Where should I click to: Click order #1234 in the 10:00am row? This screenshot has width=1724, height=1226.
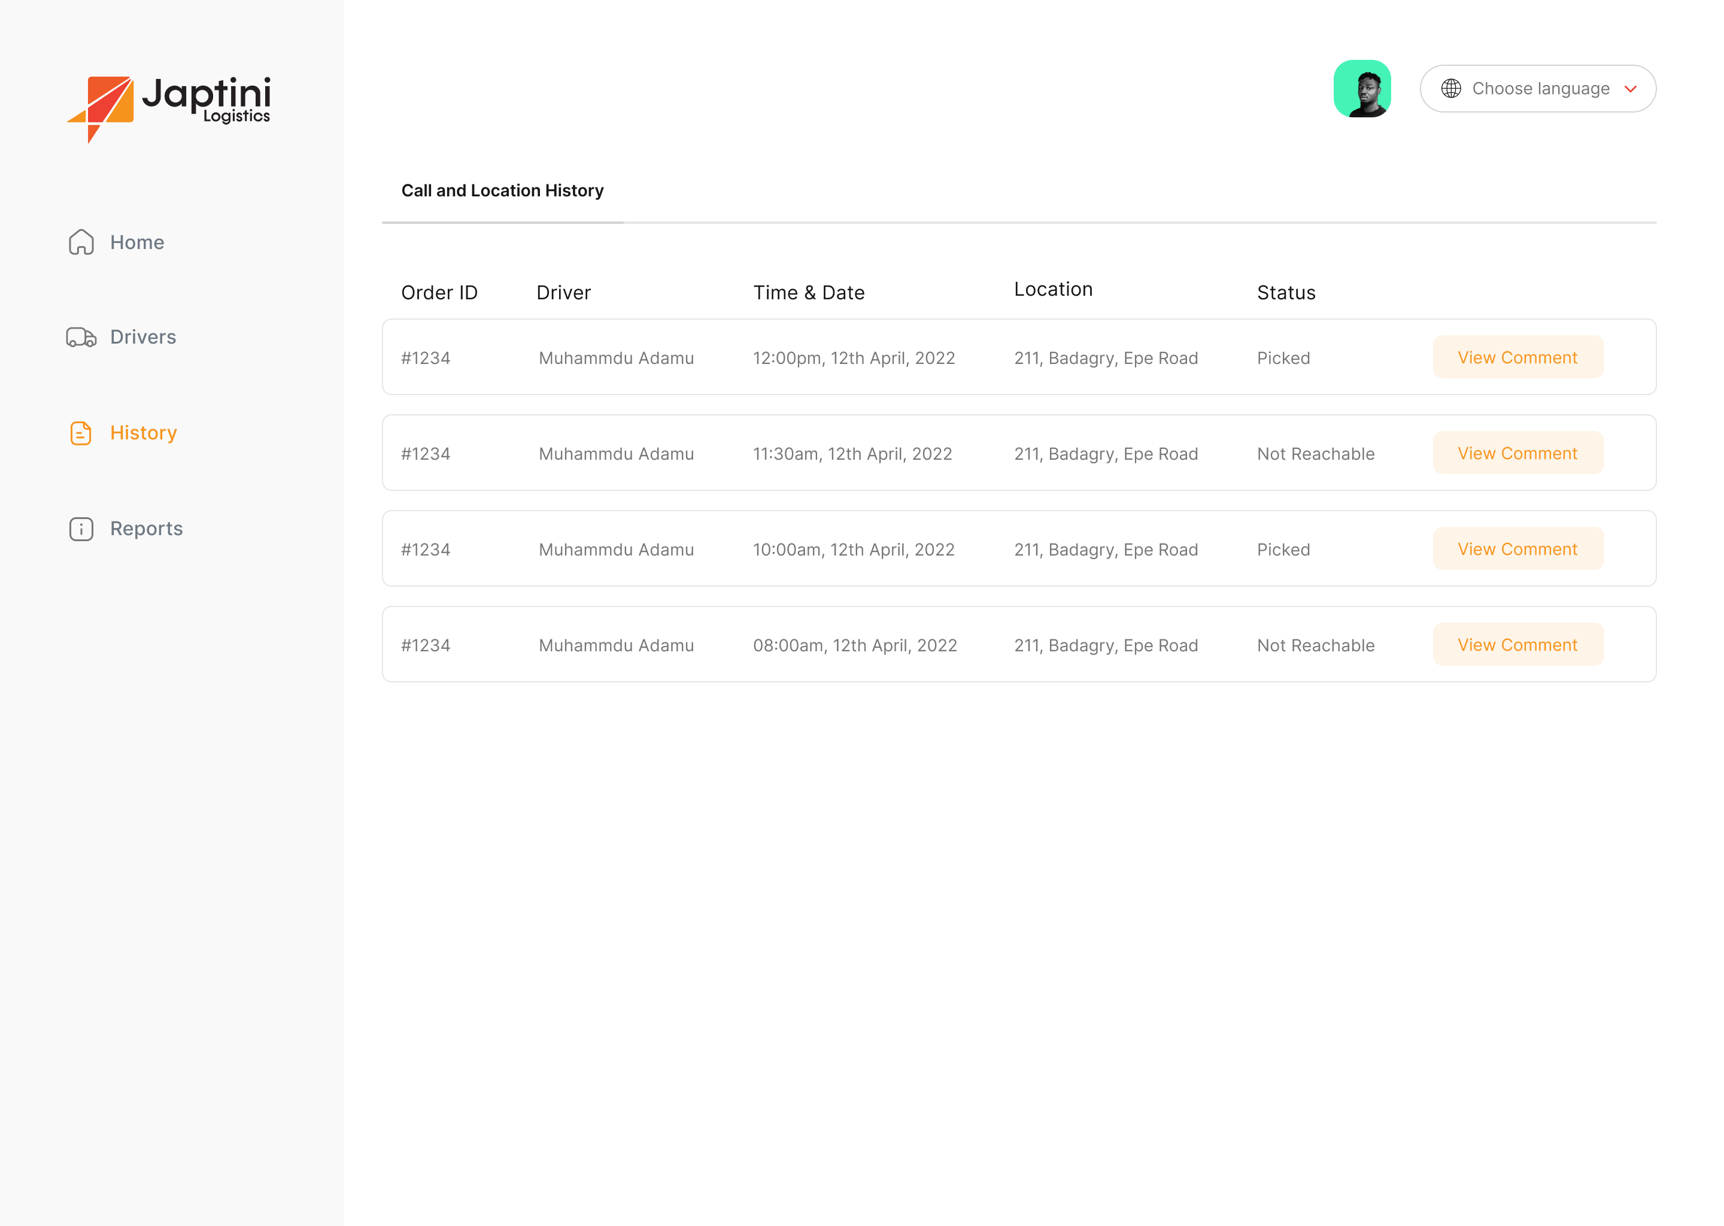coord(426,550)
